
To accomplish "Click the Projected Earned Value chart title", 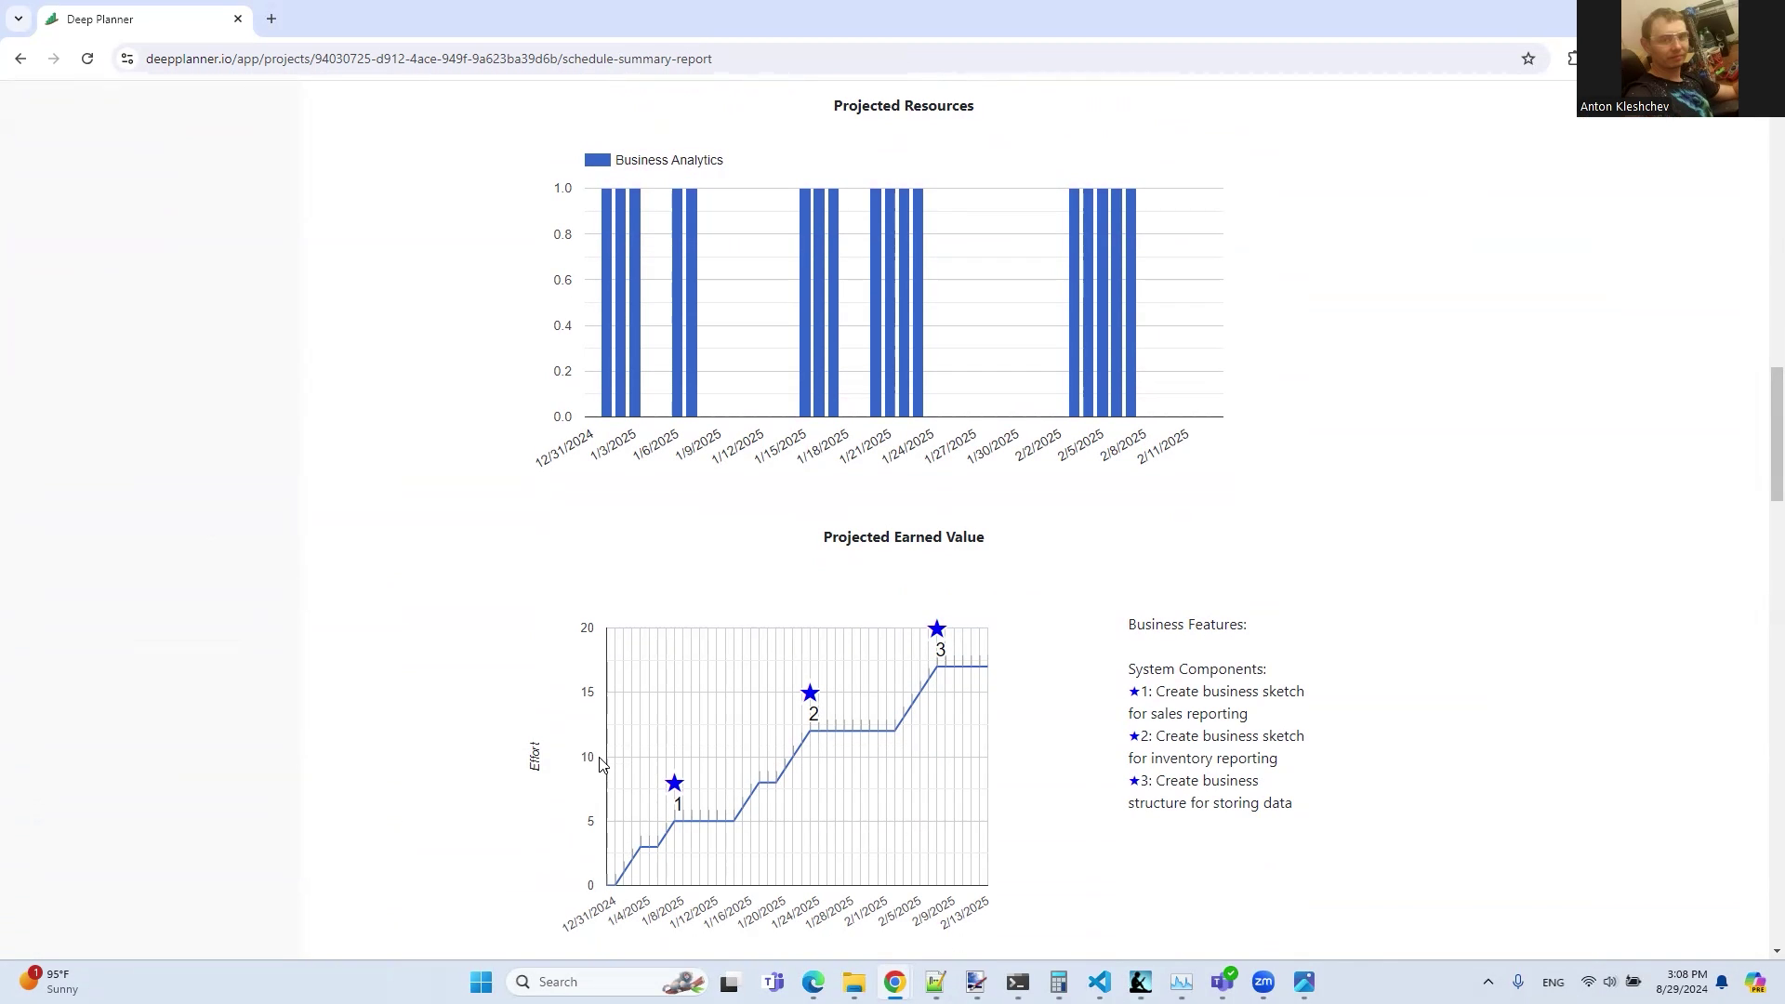I will point(904,537).
